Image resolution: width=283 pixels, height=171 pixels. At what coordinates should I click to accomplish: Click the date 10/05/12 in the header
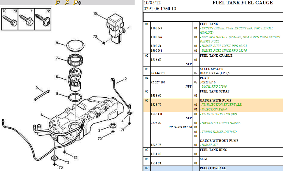(x=152, y=3)
